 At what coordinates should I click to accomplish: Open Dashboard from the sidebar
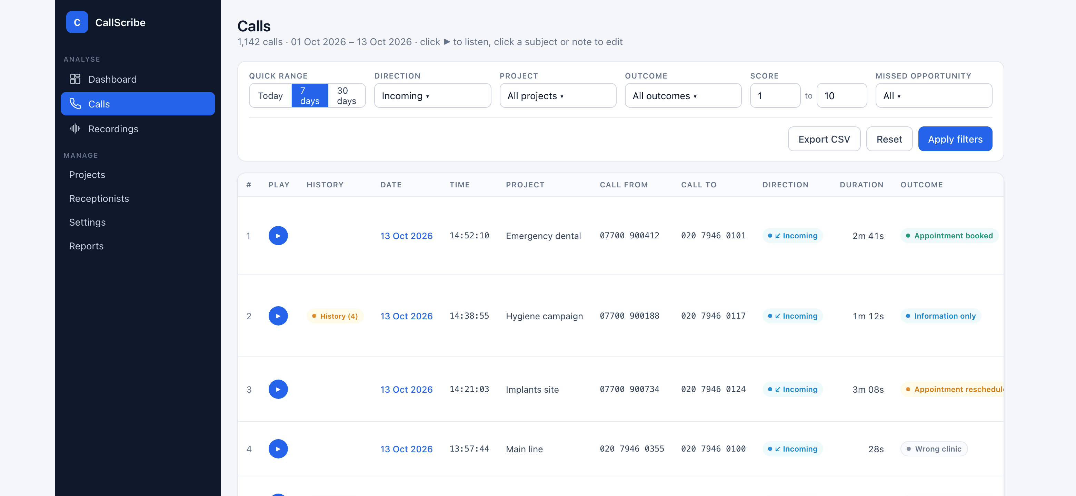[x=137, y=79]
